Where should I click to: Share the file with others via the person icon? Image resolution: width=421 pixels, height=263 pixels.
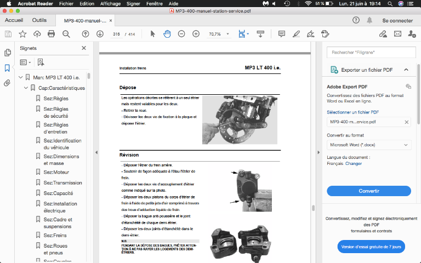[412, 34]
